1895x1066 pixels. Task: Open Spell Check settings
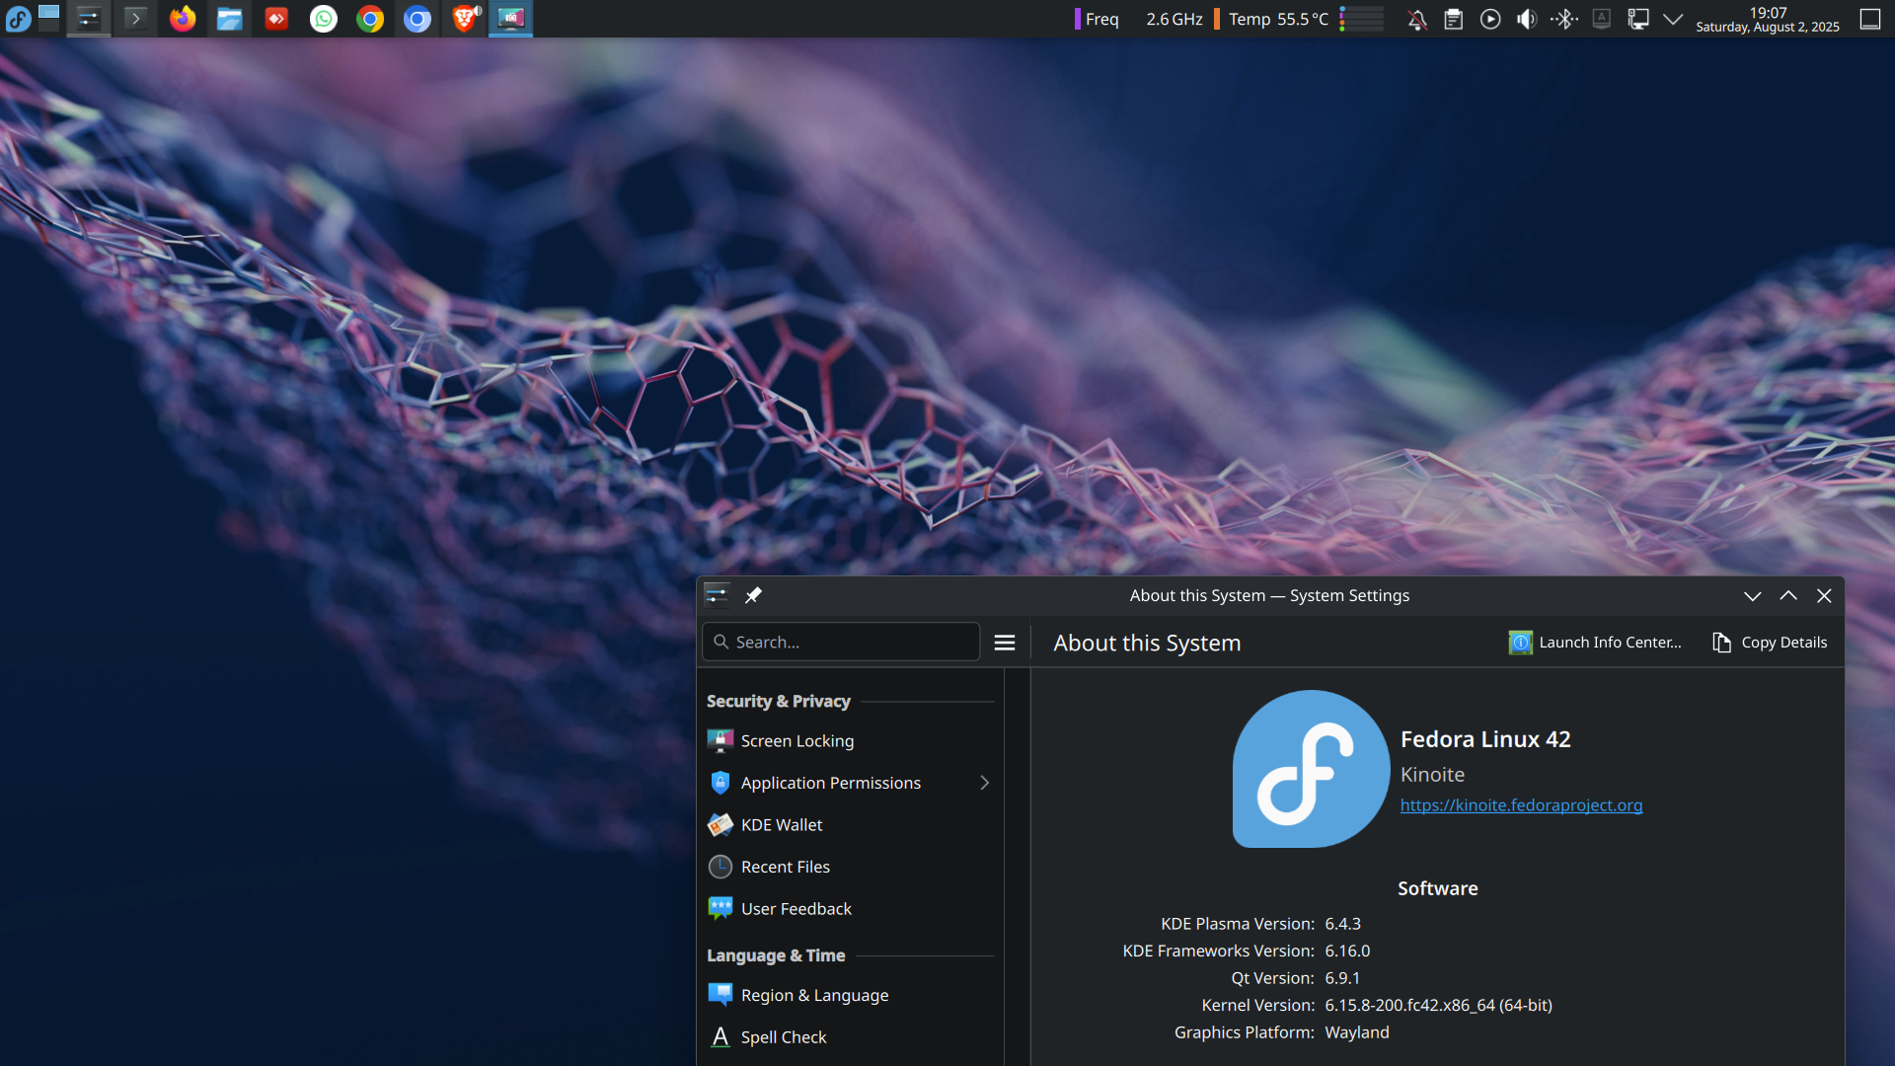click(851, 1037)
